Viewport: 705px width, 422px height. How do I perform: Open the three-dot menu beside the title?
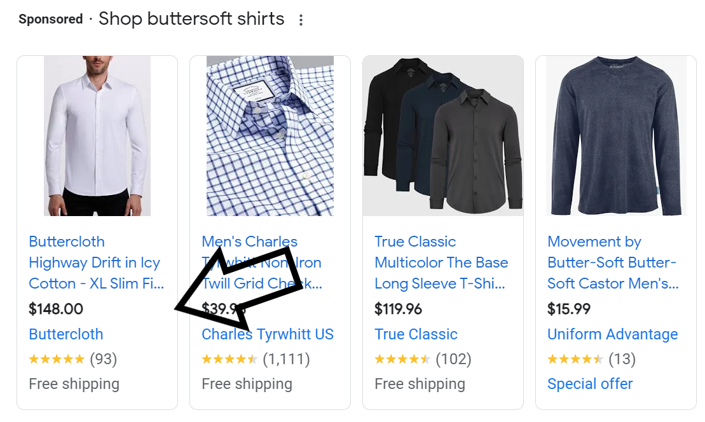point(301,20)
